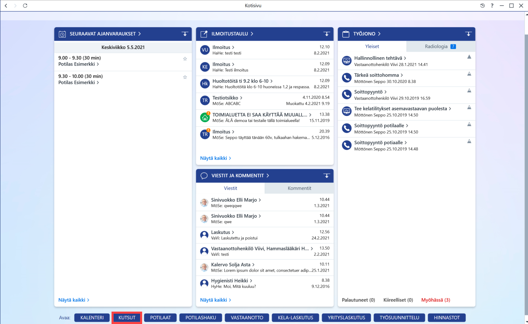Click the monitor icon for Tee kelatilitykset task
Image resolution: width=528 pixels, height=324 pixels.
click(x=347, y=112)
